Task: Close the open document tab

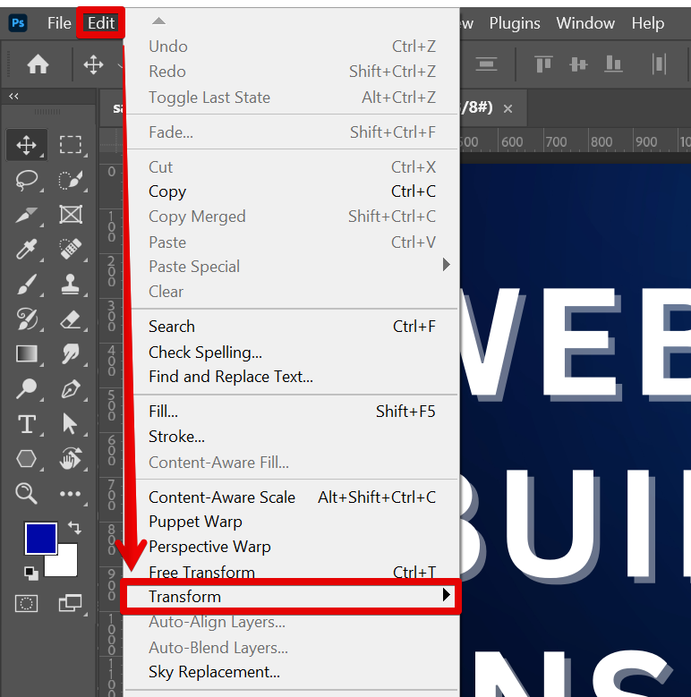Action: [508, 108]
